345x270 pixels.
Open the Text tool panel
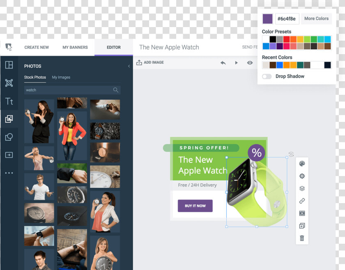click(9, 101)
